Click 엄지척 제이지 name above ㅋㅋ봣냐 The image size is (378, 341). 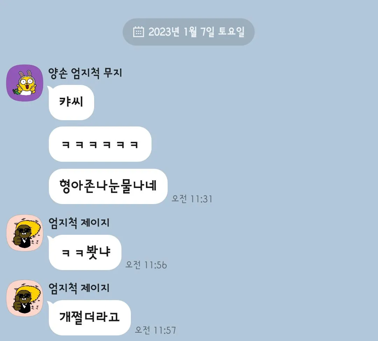point(79,223)
